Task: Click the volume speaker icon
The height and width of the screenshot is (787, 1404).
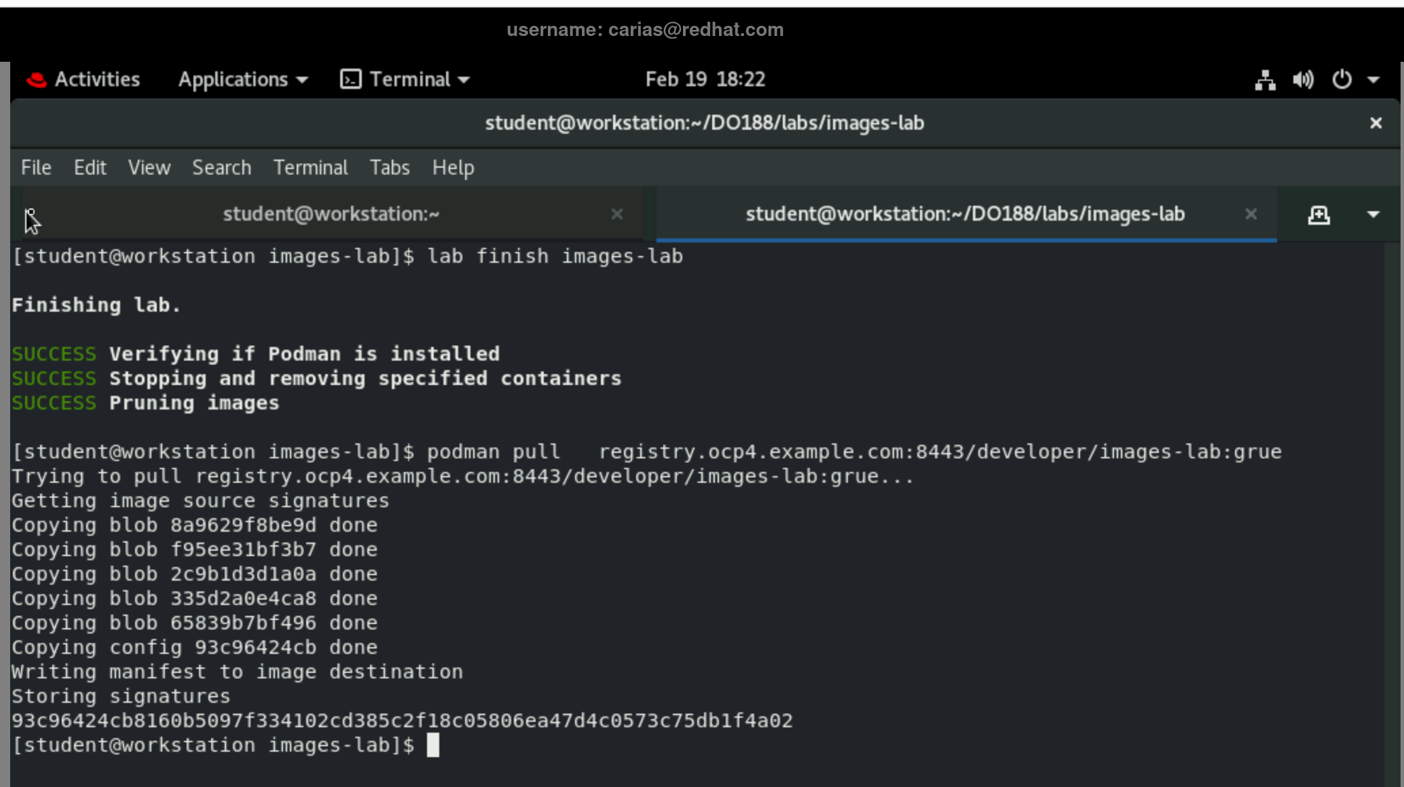Action: [1302, 80]
